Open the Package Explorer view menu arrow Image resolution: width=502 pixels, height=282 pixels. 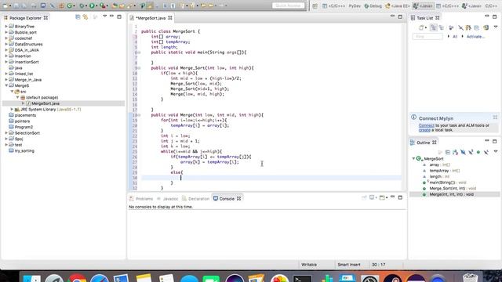(x=104, y=16)
